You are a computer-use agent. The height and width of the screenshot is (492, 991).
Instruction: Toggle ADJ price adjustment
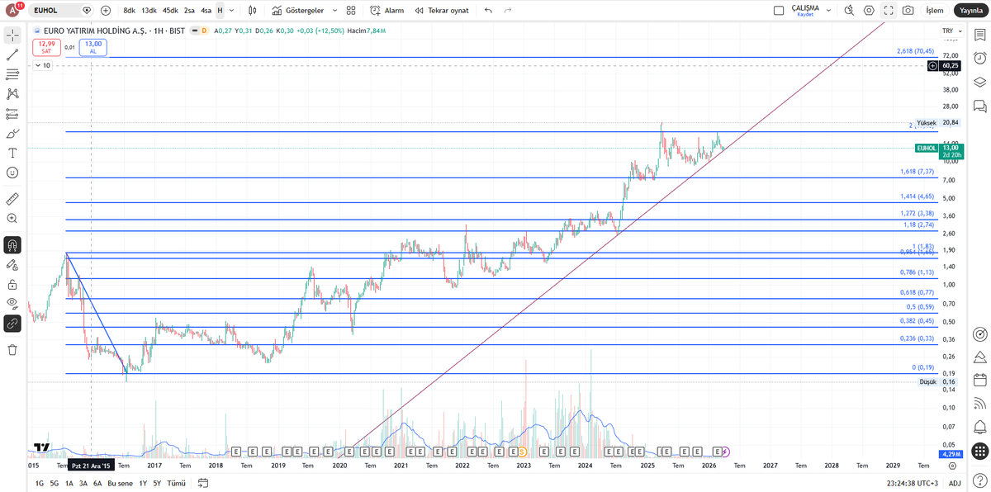955,484
